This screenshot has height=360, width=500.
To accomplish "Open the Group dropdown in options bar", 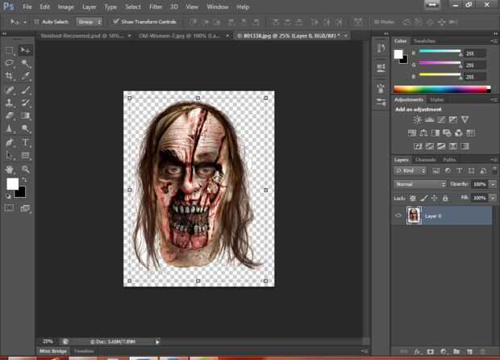I will [89, 22].
